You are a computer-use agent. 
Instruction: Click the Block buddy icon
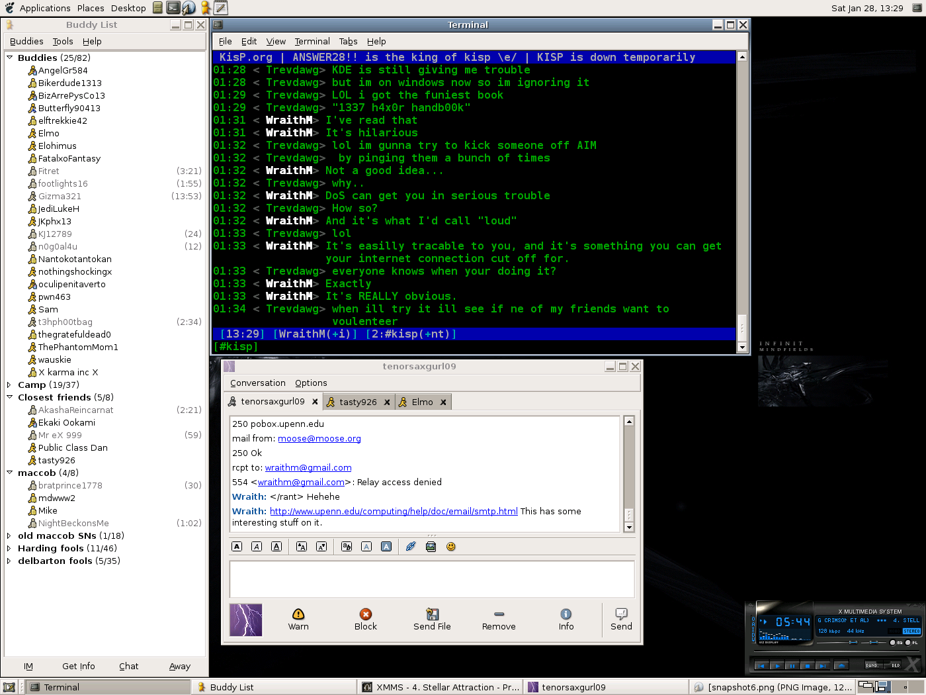[365, 619]
